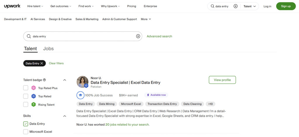Focus the main data entry search field

coord(83,36)
